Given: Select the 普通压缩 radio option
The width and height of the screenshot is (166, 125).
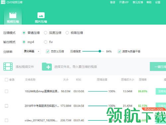Looking at the screenshot, I should [24, 33].
